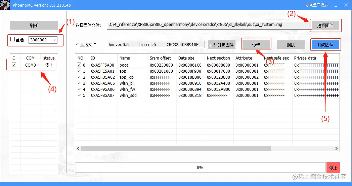Click the 调试 debug button
352x186 pixels.
(x=291, y=45)
